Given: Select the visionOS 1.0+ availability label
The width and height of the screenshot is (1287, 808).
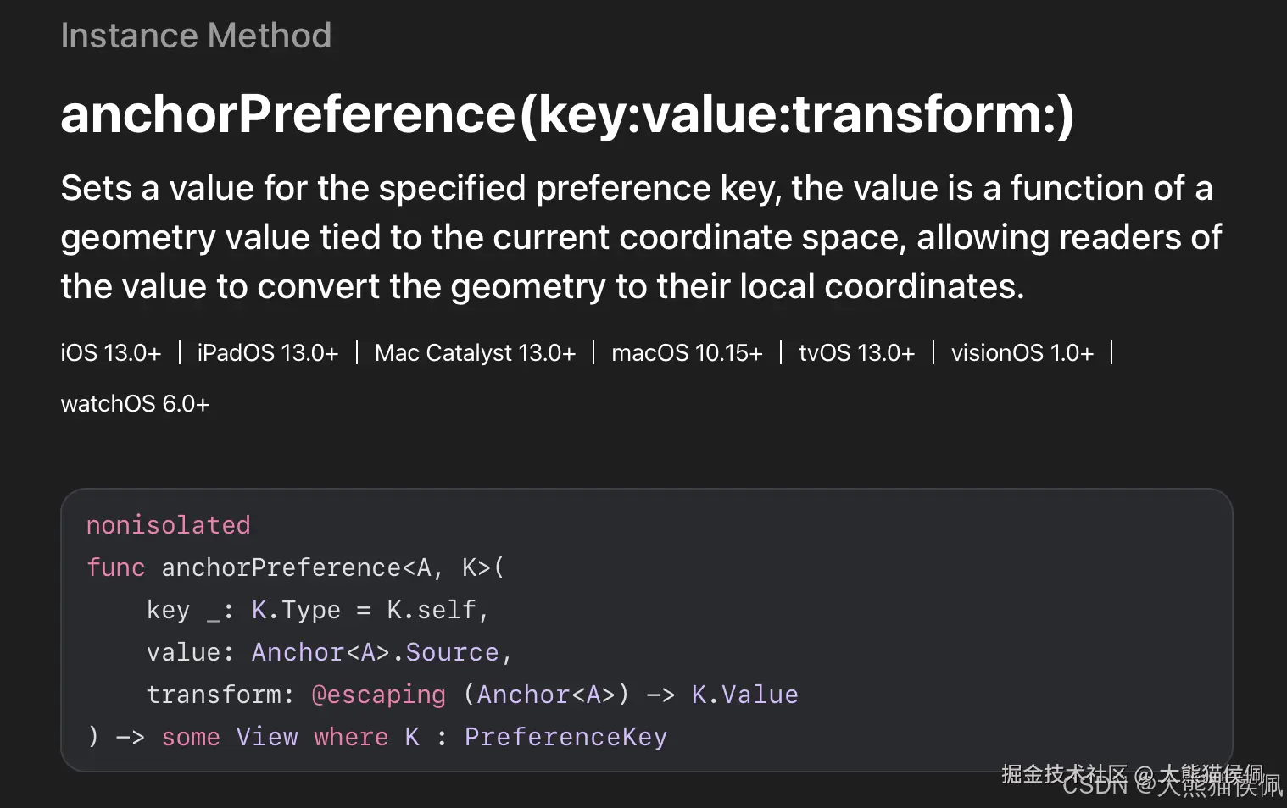Looking at the screenshot, I should 1022,353.
